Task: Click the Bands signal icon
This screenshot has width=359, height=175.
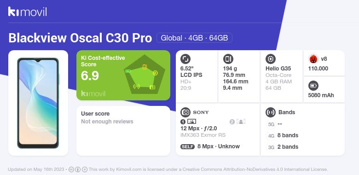Action: click(271, 112)
